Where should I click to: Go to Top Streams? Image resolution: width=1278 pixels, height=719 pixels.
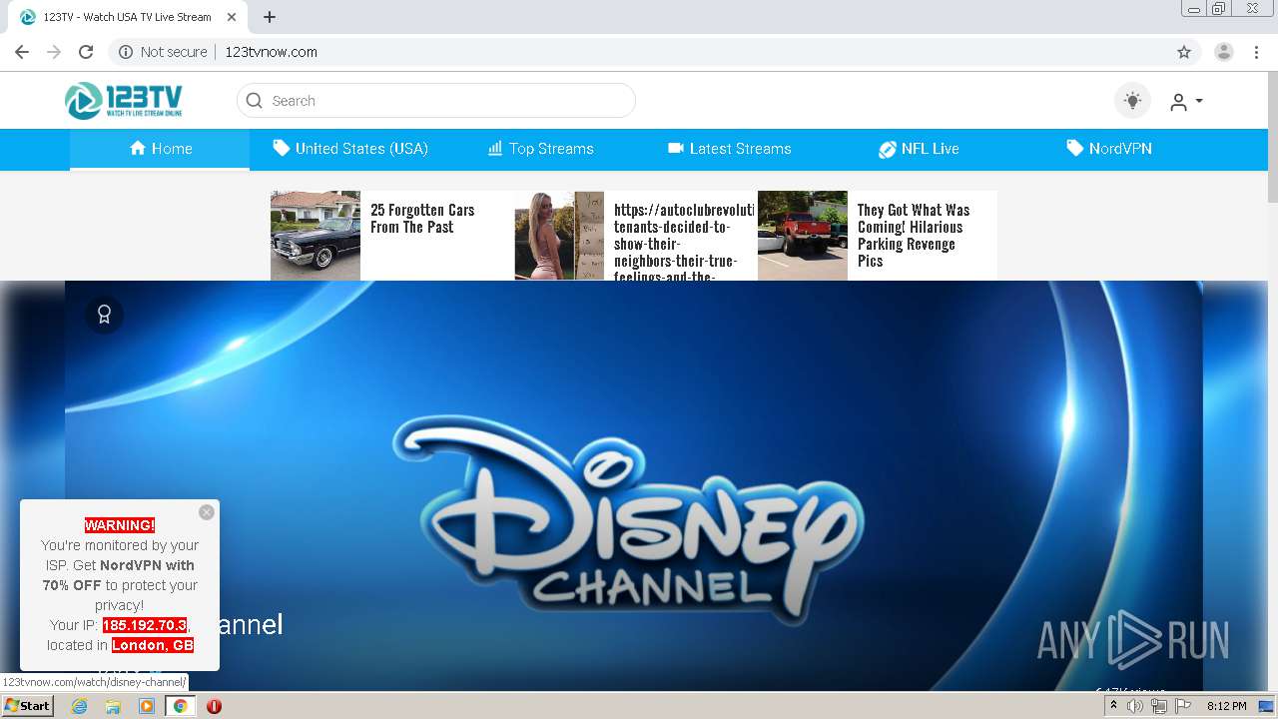pos(540,149)
